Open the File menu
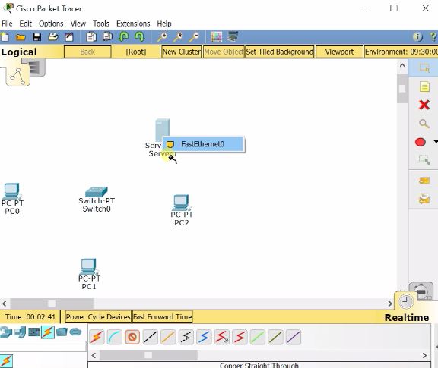 pyautogui.click(x=7, y=24)
